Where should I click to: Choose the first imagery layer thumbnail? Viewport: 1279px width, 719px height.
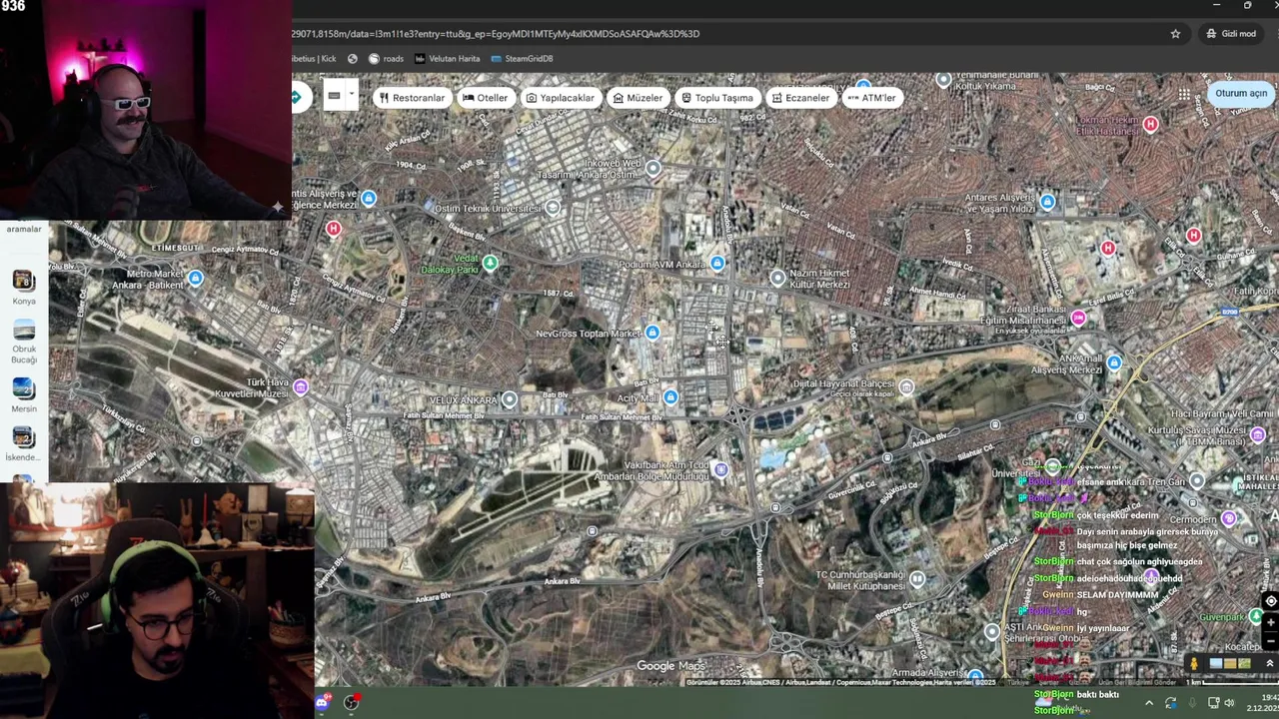[1217, 663]
